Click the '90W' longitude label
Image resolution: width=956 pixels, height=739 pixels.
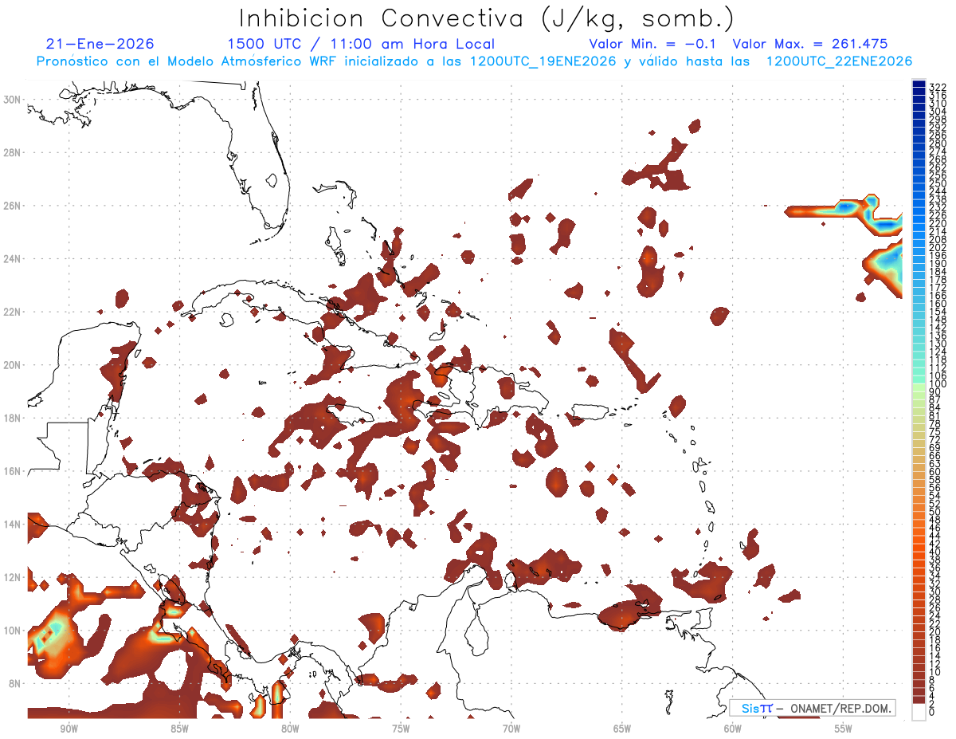pyautogui.click(x=69, y=729)
